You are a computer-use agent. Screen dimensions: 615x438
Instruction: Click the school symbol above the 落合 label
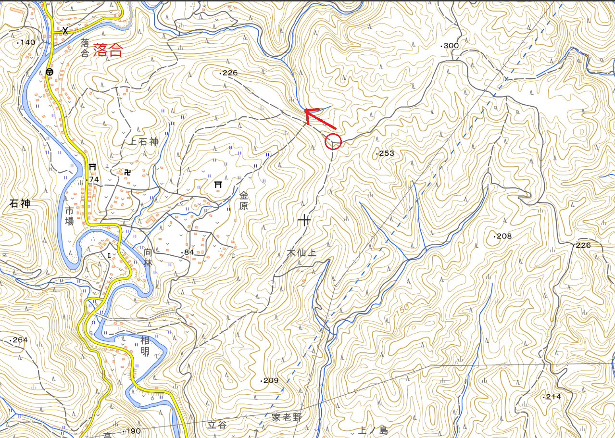pyautogui.click(x=65, y=30)
